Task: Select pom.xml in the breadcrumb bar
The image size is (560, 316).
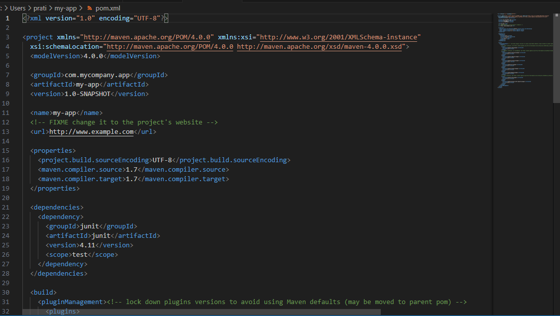Action: pos(108,8)
